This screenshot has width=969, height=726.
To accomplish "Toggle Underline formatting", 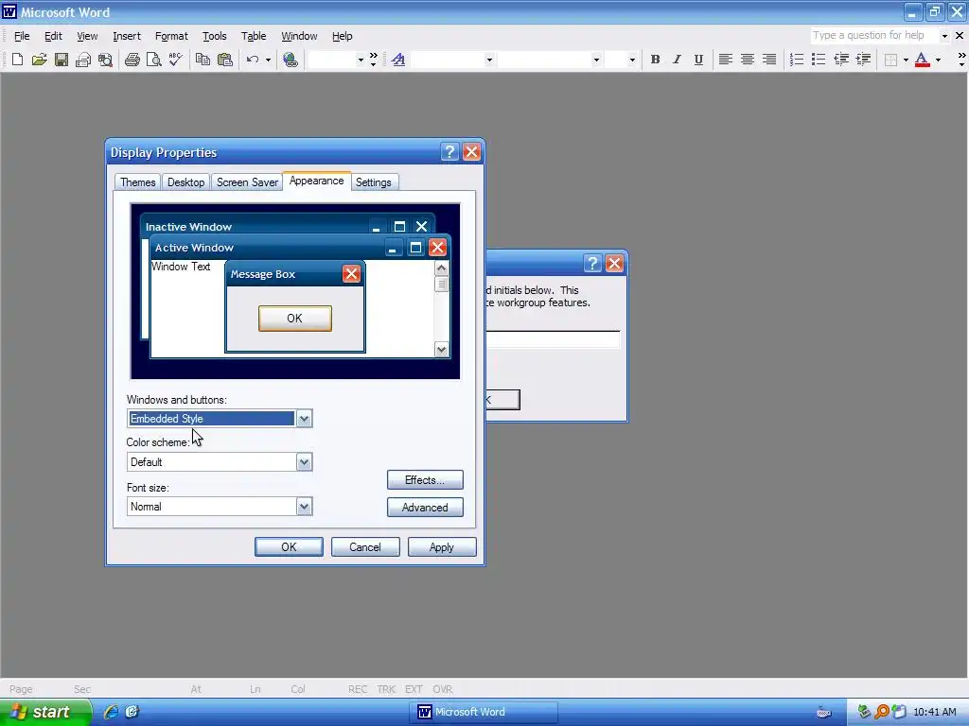I will pyautogui.click(x=698, y=60).
